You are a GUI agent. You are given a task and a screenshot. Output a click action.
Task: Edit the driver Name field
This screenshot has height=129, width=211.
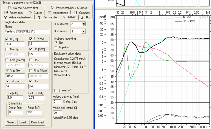(27, 31)
